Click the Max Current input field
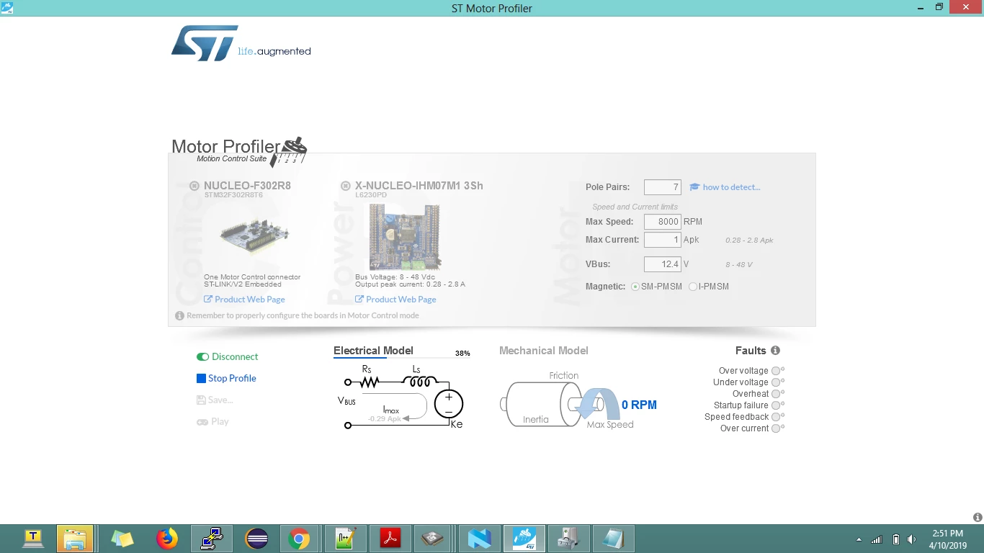Image resolution: width=984 pixels, height=553 pixels. pyautogui.click(x=662, y=240)
